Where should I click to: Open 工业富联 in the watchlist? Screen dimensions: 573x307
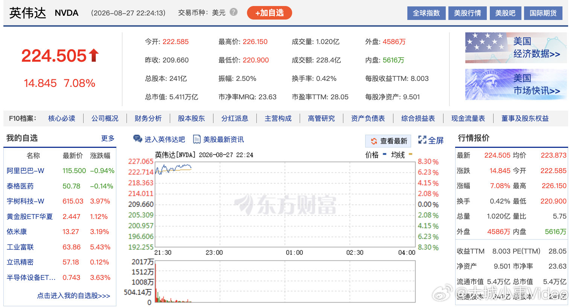[x=20, y=247]
